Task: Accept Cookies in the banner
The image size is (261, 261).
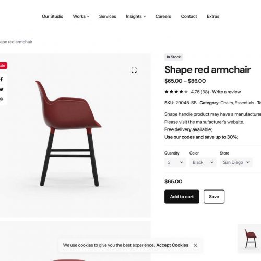Action: (172, 245)
